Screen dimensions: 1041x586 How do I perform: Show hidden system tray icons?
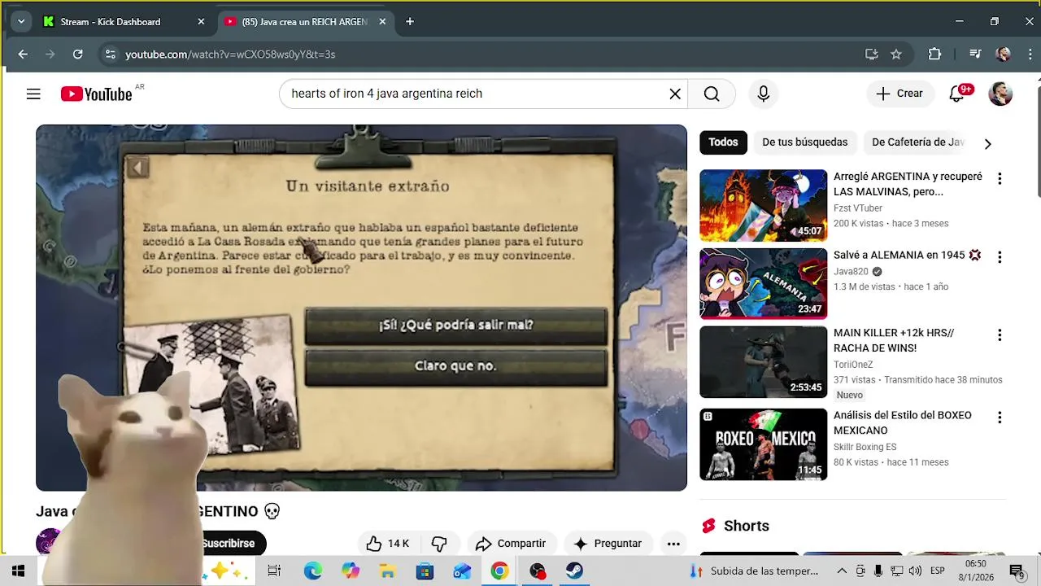coord(842,571)
